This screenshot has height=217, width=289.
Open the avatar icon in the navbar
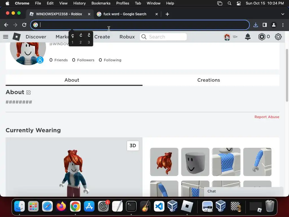(227, 37)
